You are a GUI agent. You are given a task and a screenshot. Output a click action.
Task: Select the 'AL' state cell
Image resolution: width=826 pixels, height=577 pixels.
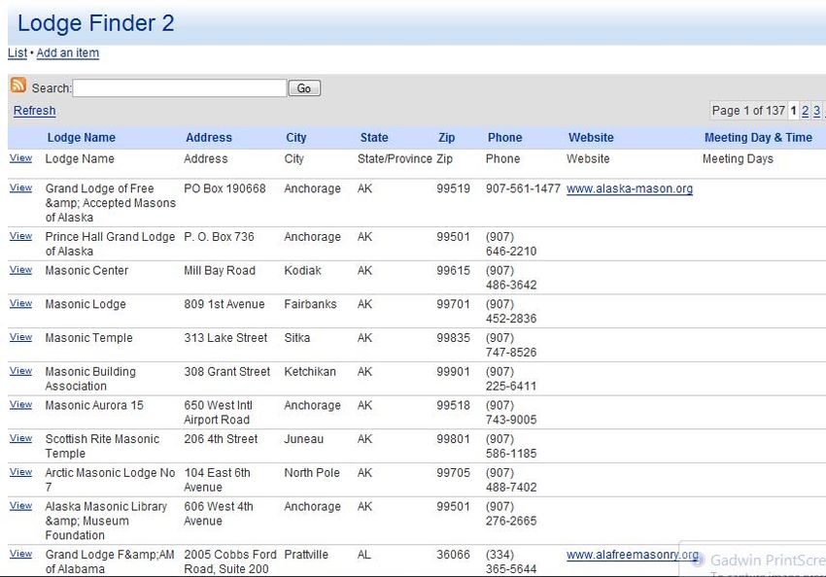pyautogui.click(x=364, y=555)
